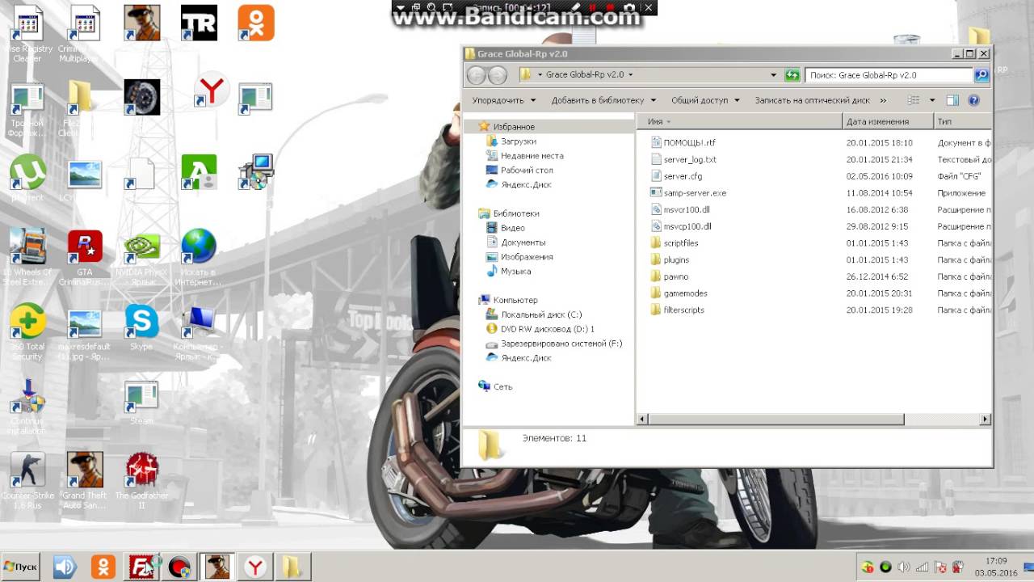
Task: Click the Избранное navigation item
Action: tap(506, 127)
